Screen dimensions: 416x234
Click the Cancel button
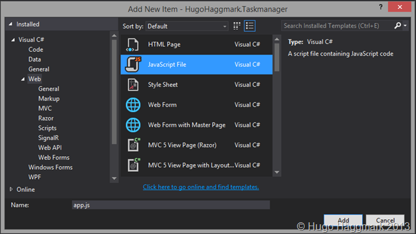click(x=385, y=220)
